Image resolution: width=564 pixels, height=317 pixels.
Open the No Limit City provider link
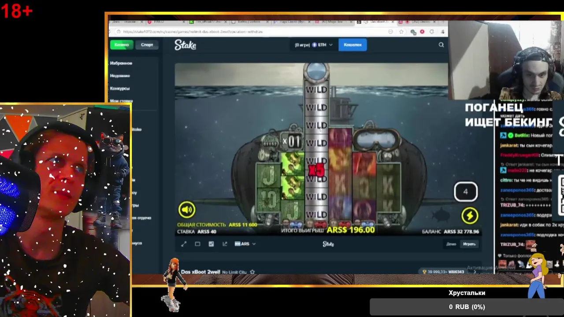(234, 272)
